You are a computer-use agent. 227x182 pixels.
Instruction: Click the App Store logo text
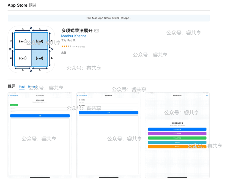(x=18, y=5)
